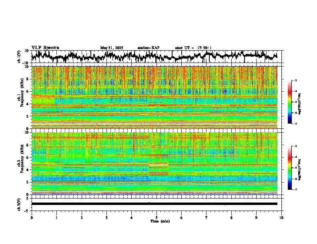
Task: Click the "-7" label on ch.1 colorbar
Action: (x=295, y=124)
